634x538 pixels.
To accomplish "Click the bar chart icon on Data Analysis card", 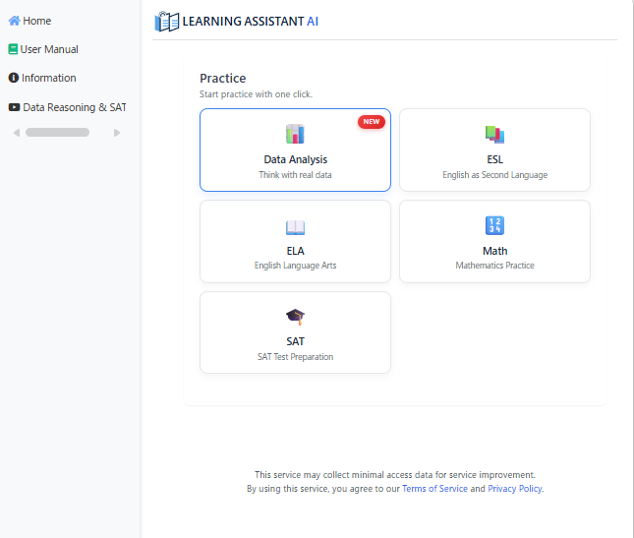I will [295, 134].
